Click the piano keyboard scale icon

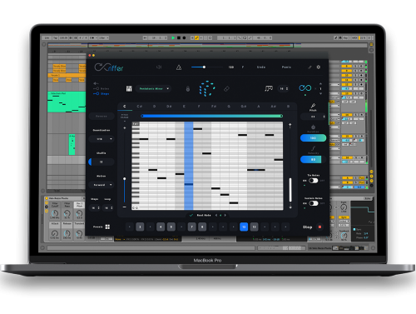click(x=129, y=88)
